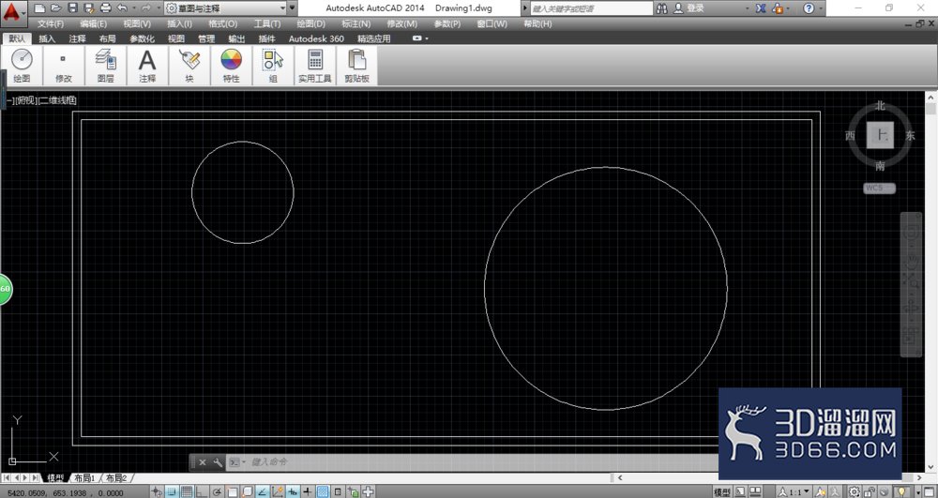Click the toolbar lock icon in status bar
The height and width of the screenshot is (498, 938).
pos(870,491)
